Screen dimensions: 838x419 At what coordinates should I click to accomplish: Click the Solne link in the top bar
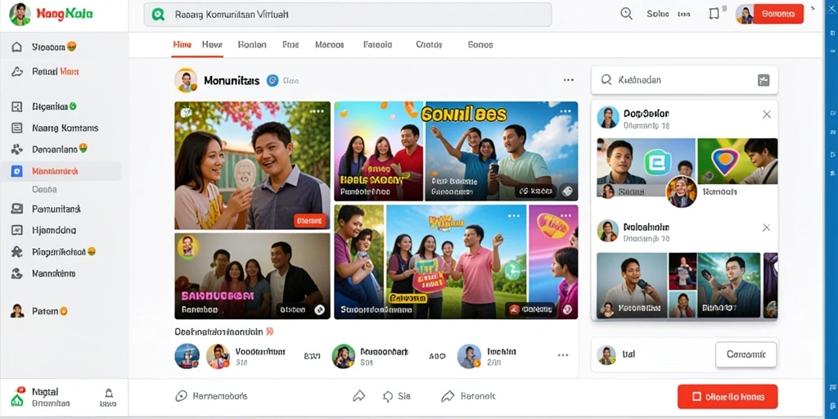[x=657, y=15]
